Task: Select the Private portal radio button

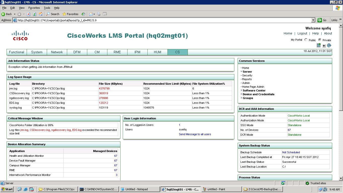Action: pyautogui.click(x=320, y=40)
